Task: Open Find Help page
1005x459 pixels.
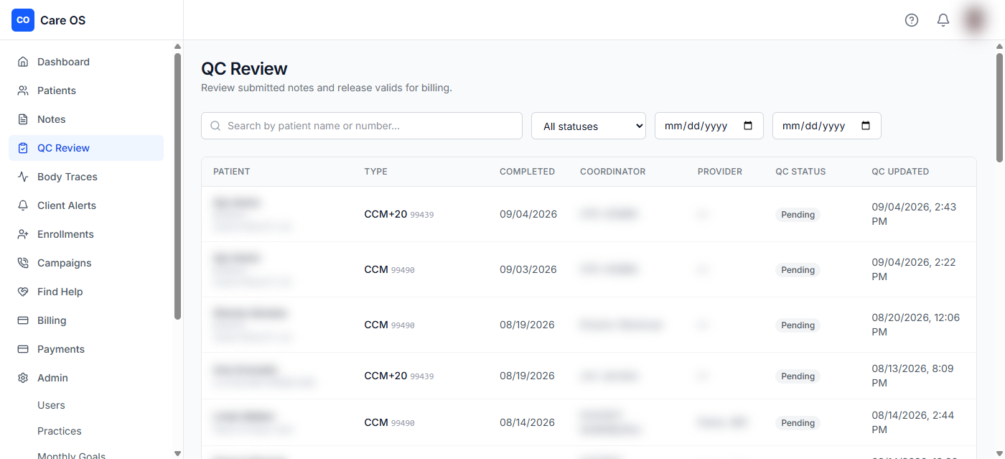Action: click(86, 292)
